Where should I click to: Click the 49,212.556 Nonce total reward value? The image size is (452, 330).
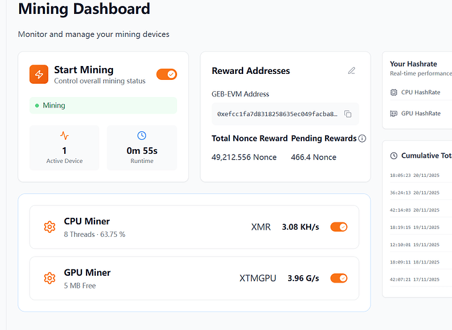click(x=244, y=157)
